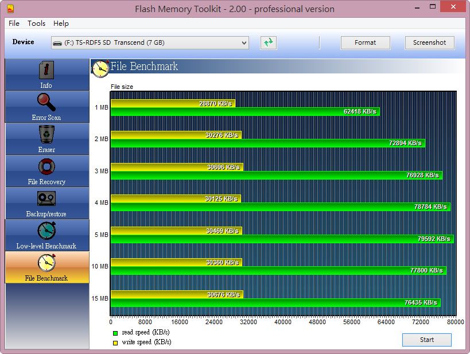Click the Screenshot button

429,42
